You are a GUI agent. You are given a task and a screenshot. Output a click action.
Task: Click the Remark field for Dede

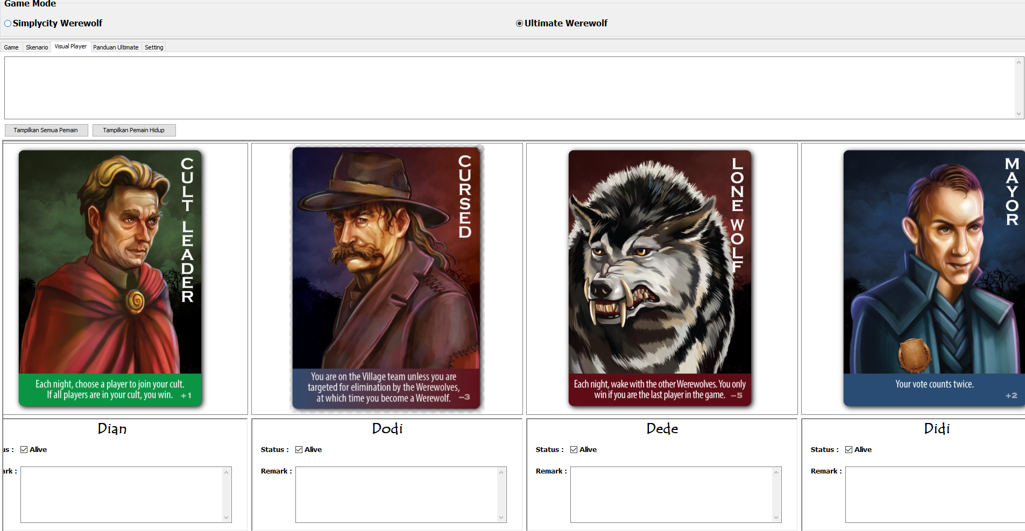(x=670, y=494)
